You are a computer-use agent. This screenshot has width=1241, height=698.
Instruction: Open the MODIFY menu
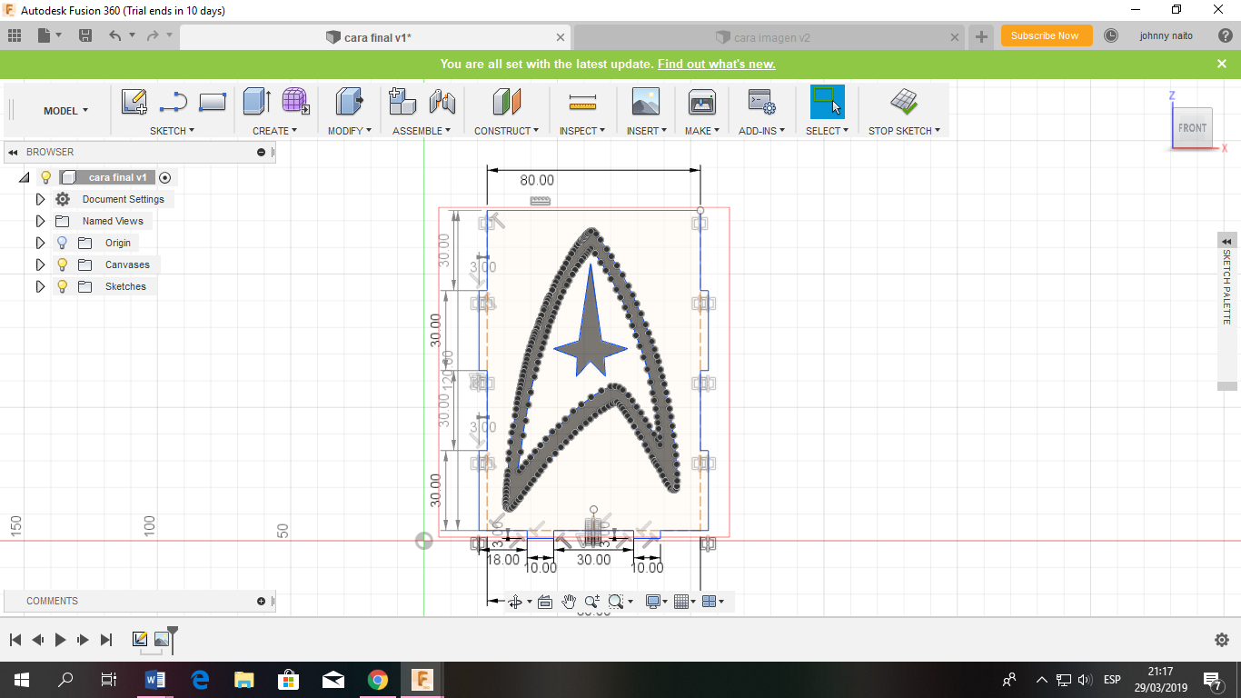point(350,131)
